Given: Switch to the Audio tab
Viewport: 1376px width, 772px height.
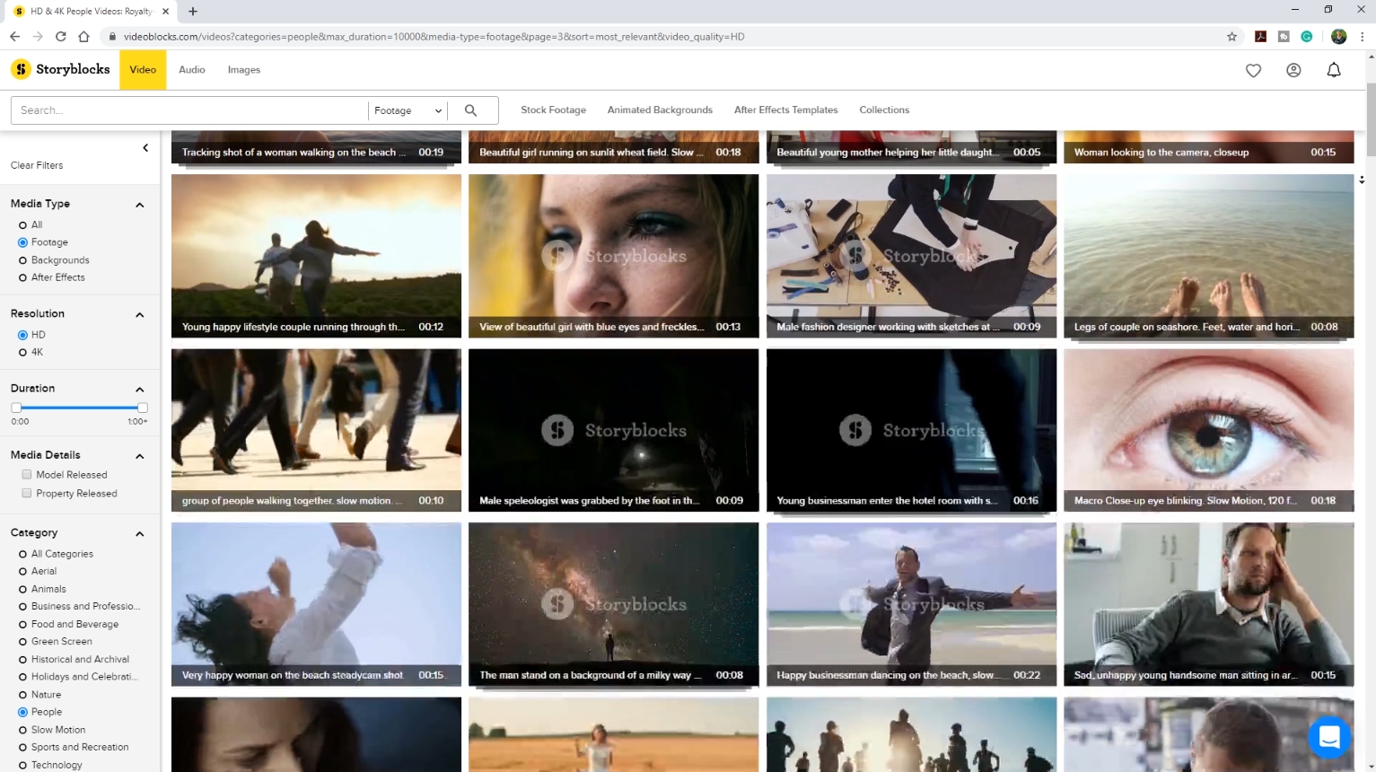Looking at the screenshot, I should tap(192, 70).
